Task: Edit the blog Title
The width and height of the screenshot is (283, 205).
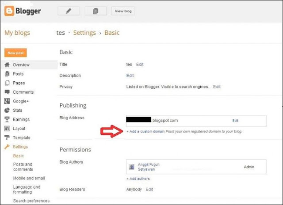Action: click(x=140, y=65)
